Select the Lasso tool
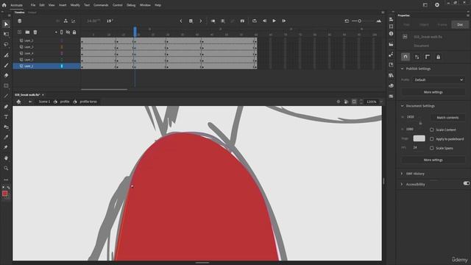The height and width of the screenshot is (265, 471). pos(6,44)
